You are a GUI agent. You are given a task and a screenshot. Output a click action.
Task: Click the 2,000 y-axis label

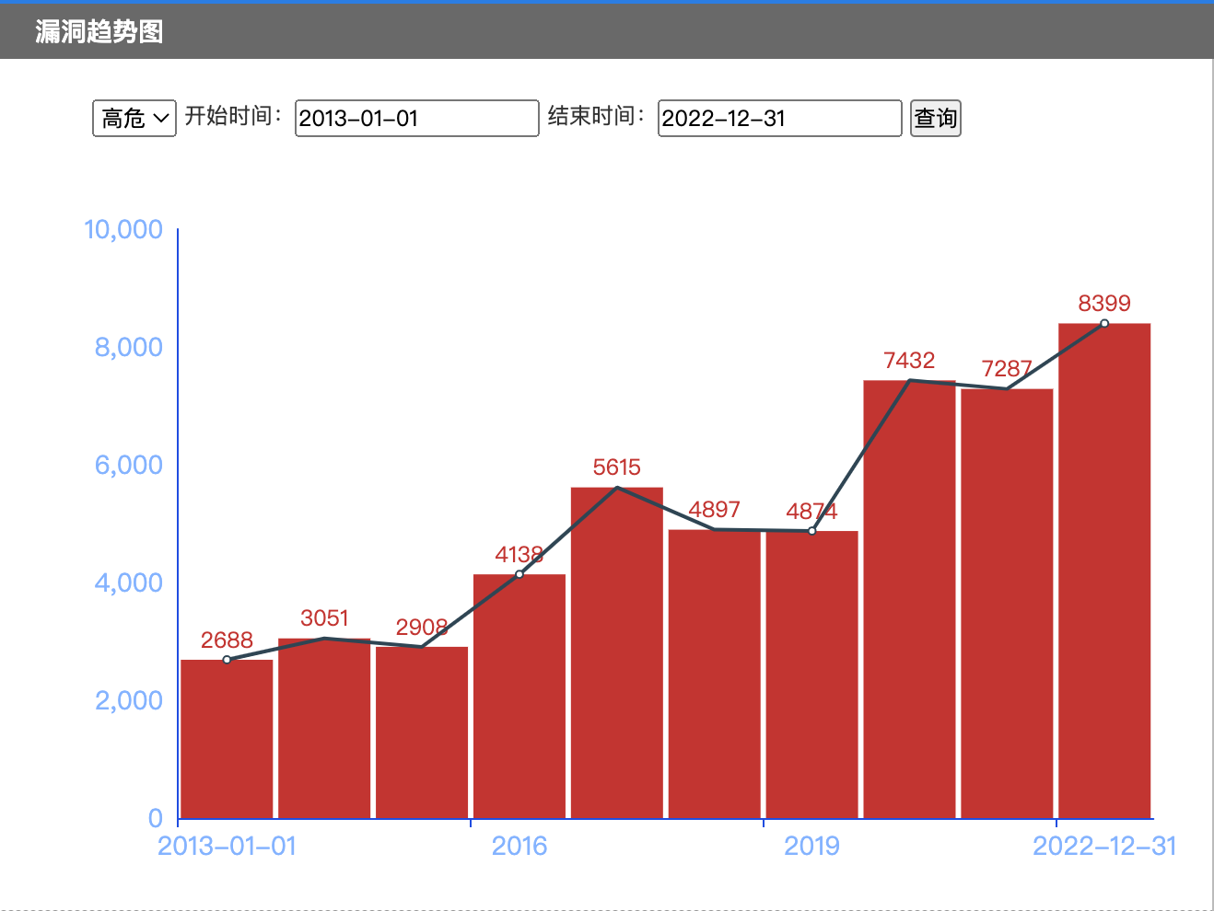pyautogui.click(x=129, y=700)
